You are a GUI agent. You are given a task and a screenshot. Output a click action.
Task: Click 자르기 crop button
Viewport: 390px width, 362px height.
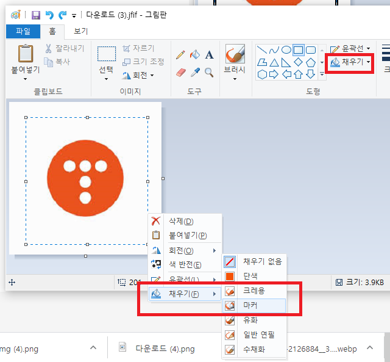(x=139, y=48)
